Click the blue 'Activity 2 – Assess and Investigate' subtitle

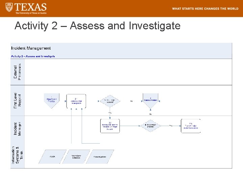pos(33,56)
